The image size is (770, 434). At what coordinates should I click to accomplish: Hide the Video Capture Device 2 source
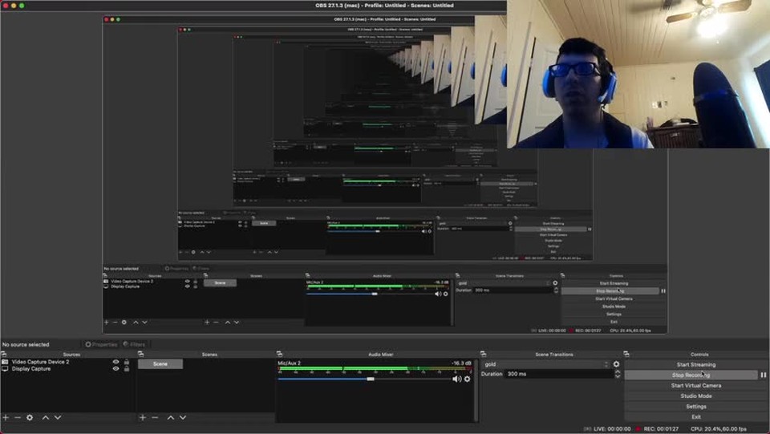(115, 362)
